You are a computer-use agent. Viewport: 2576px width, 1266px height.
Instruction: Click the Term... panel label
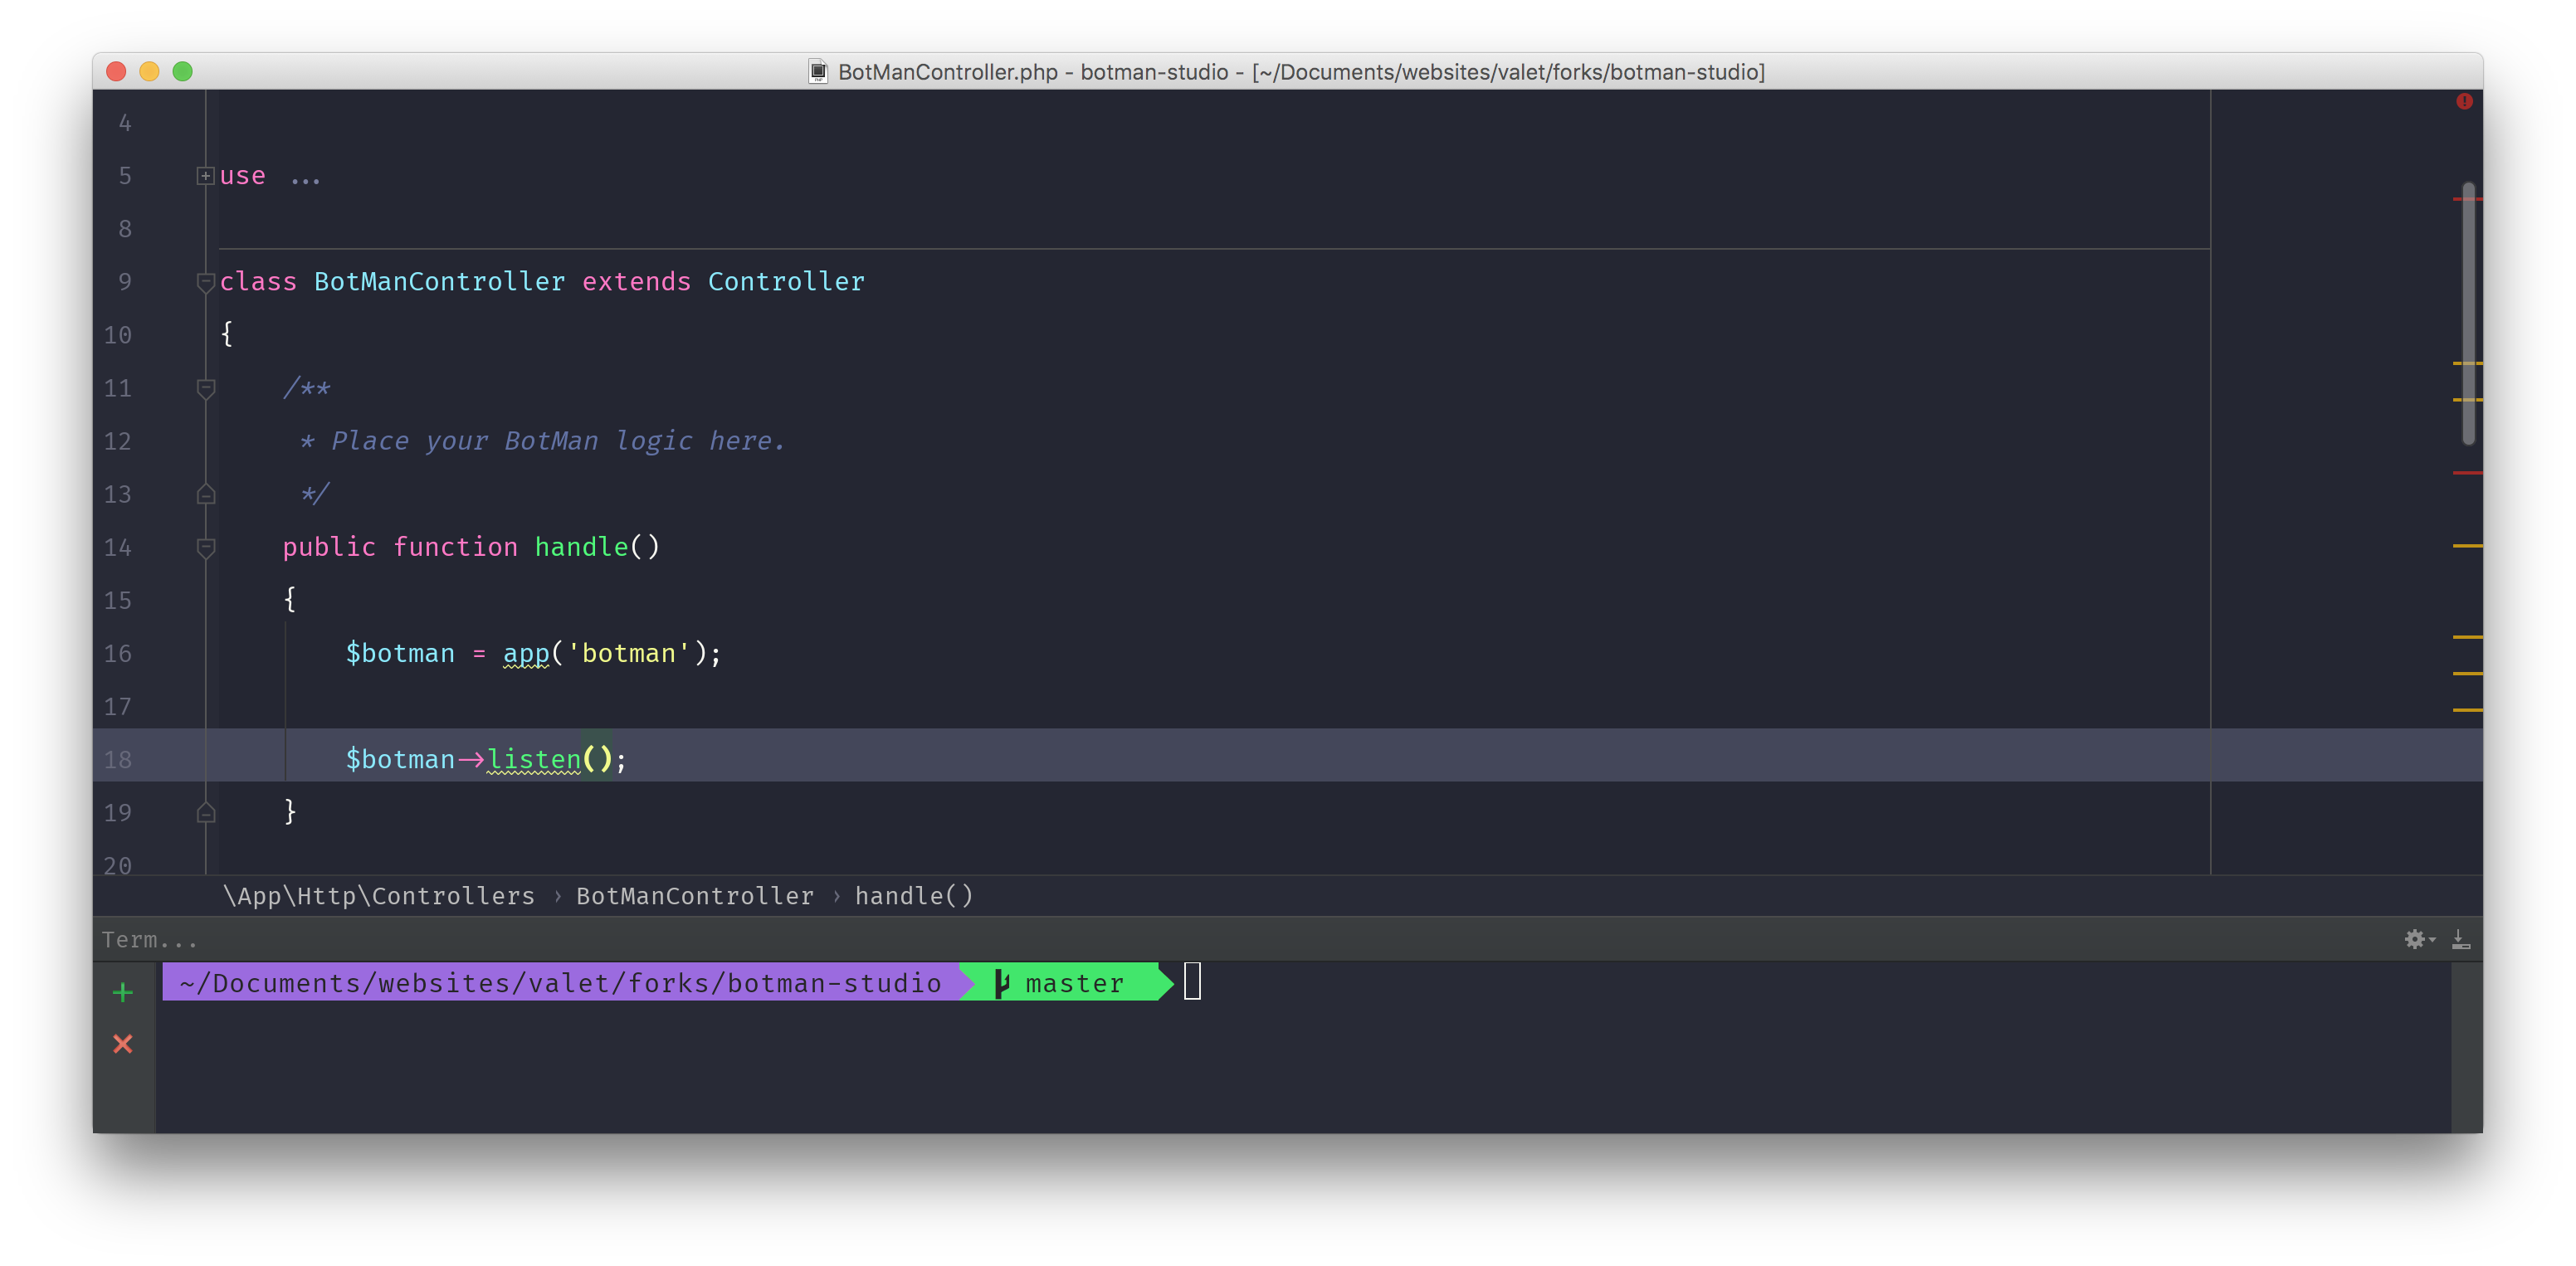[149, 940]
